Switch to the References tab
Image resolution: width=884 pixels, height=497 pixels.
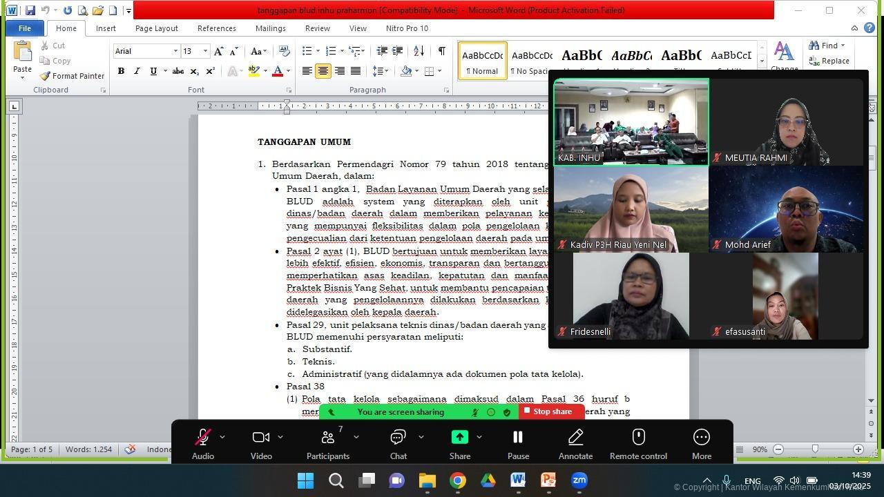click(216, 28)
